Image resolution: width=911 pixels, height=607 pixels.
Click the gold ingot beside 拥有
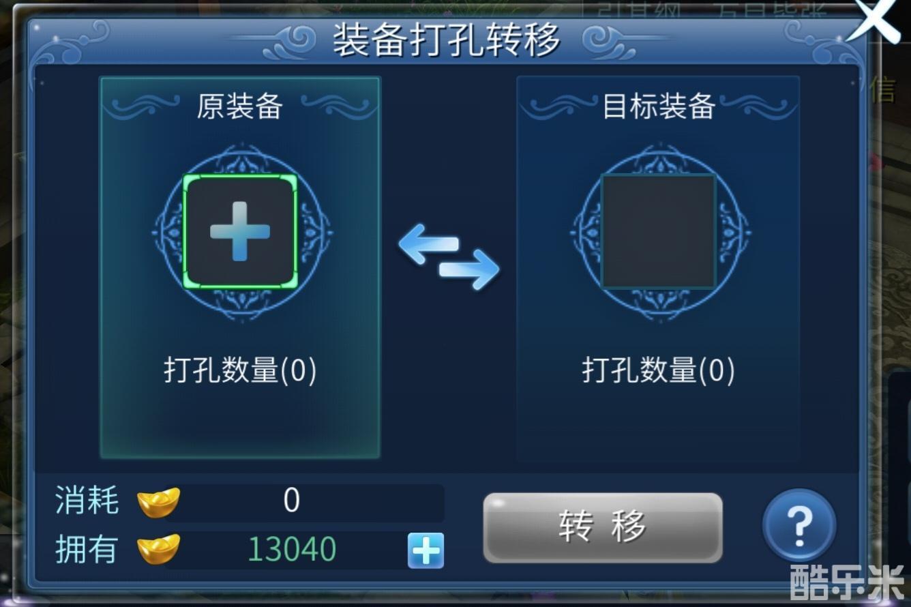click(x=158, y=550)
